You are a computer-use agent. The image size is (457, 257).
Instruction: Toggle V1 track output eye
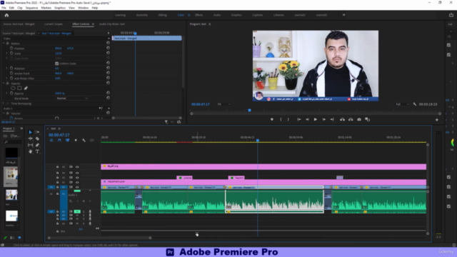(x=77, y=187)
